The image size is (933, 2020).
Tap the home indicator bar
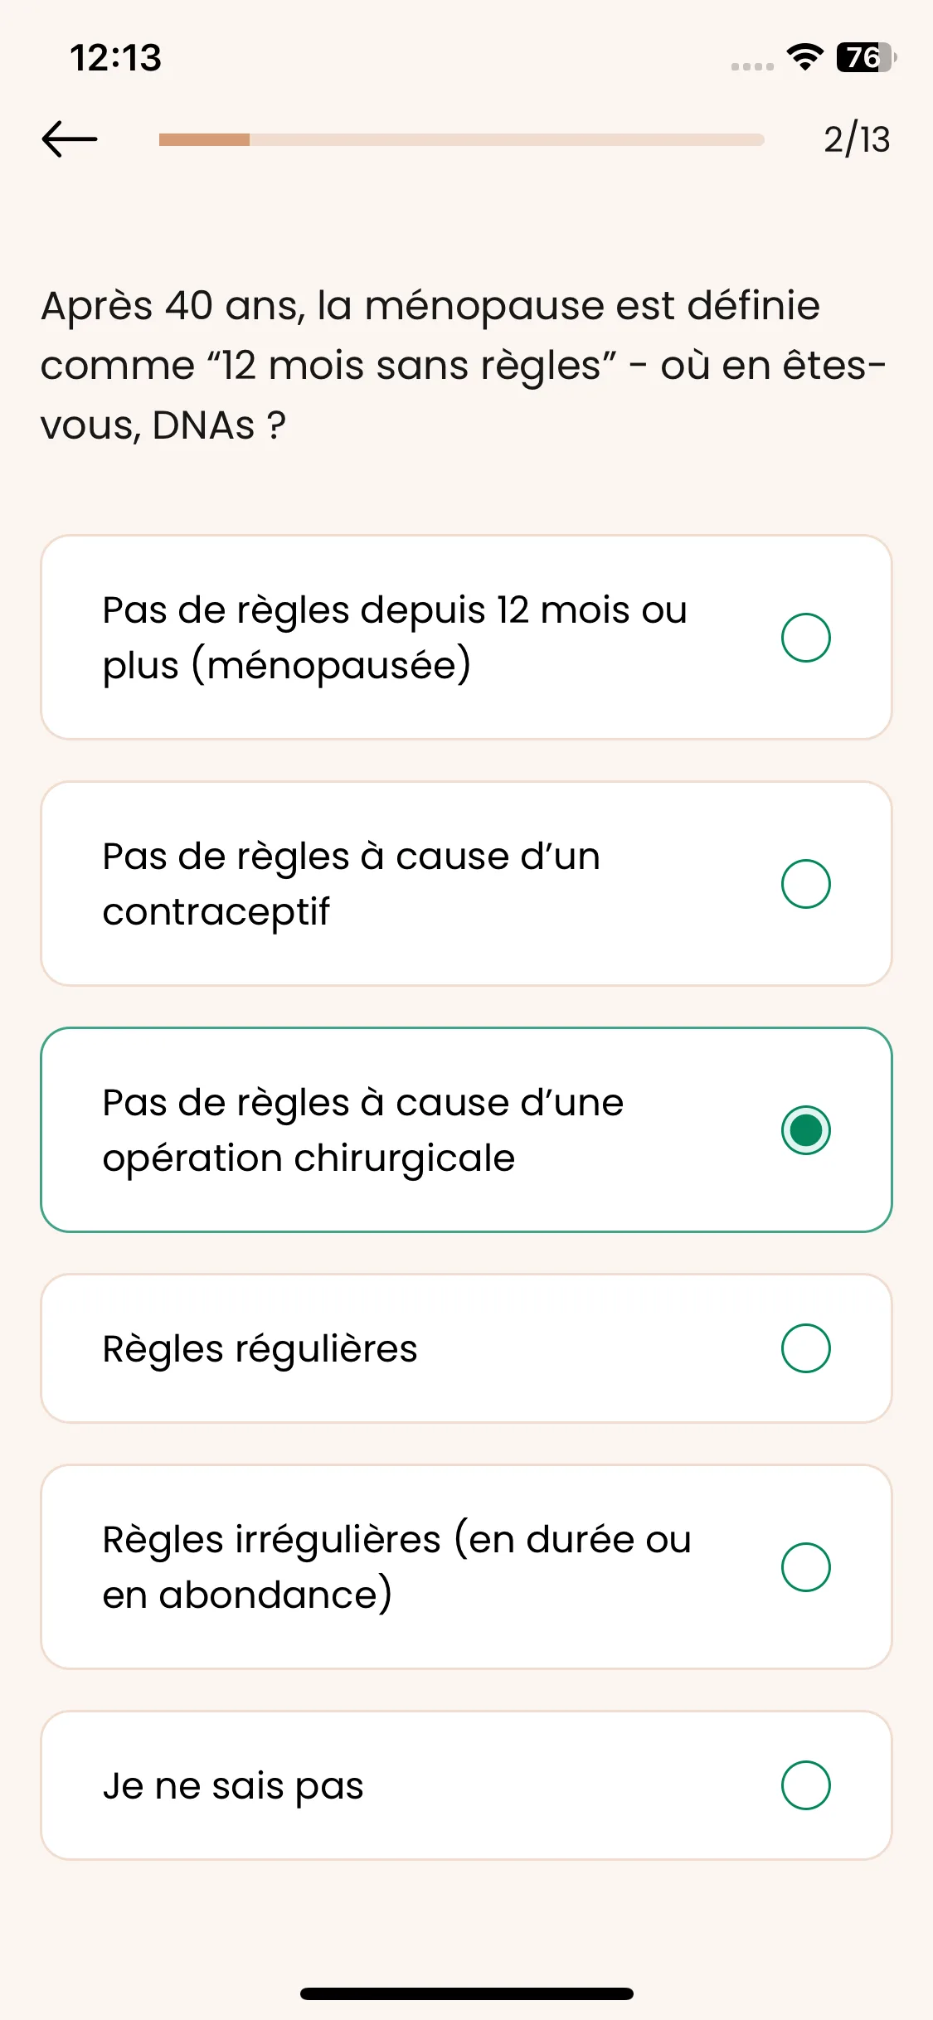[x=467, y=1993]
